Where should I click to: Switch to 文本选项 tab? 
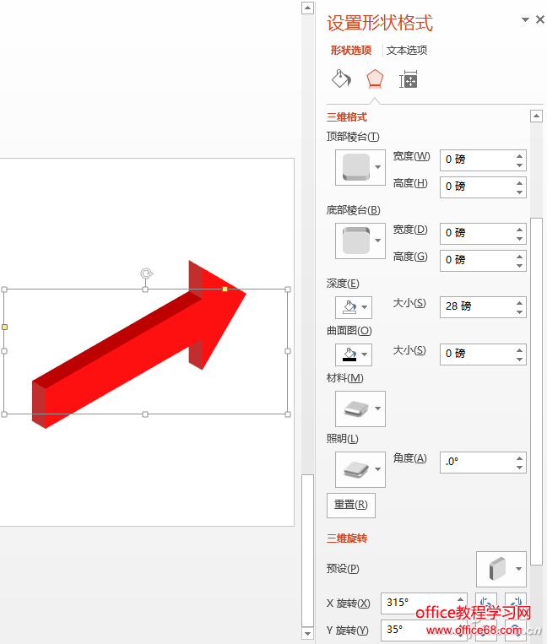click(x=407, y=50)
